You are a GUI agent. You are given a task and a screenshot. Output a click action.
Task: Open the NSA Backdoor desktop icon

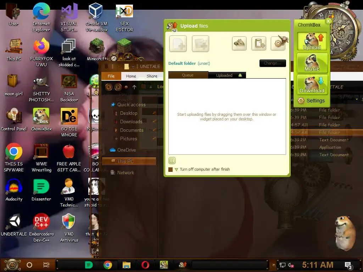pos(69,88)
